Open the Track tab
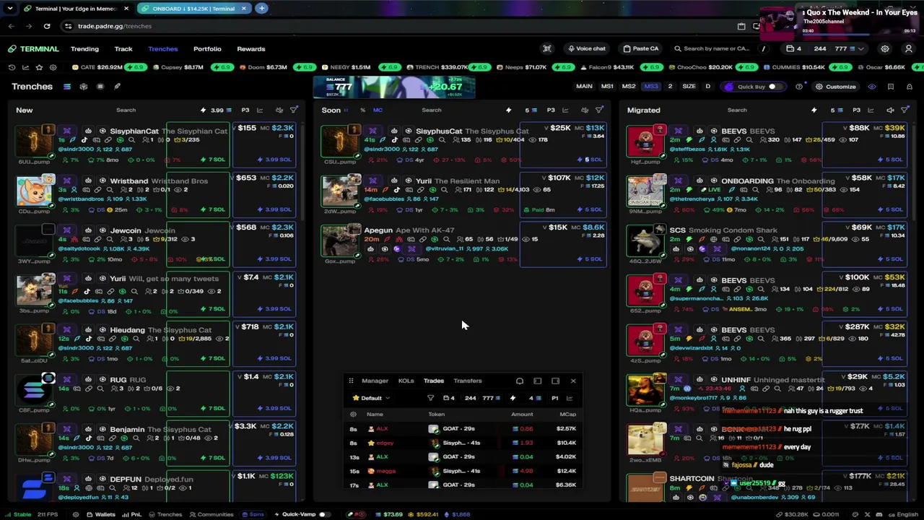The width and height of the screenshot is (924, 520). point(123,49)
